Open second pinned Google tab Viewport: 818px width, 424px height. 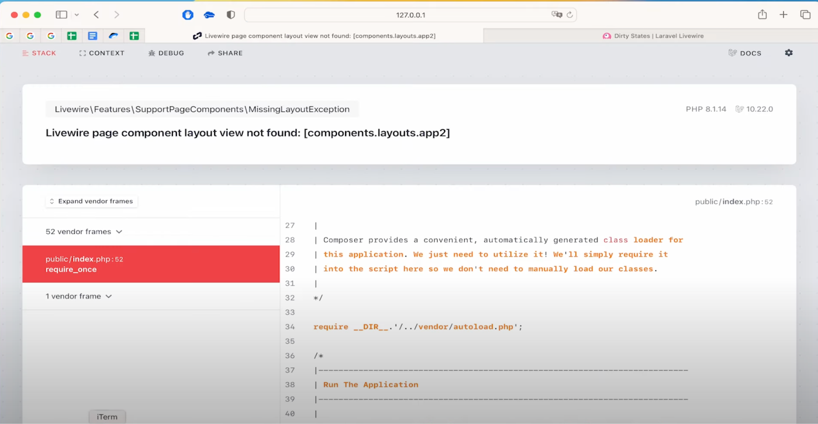coord(30,36)
